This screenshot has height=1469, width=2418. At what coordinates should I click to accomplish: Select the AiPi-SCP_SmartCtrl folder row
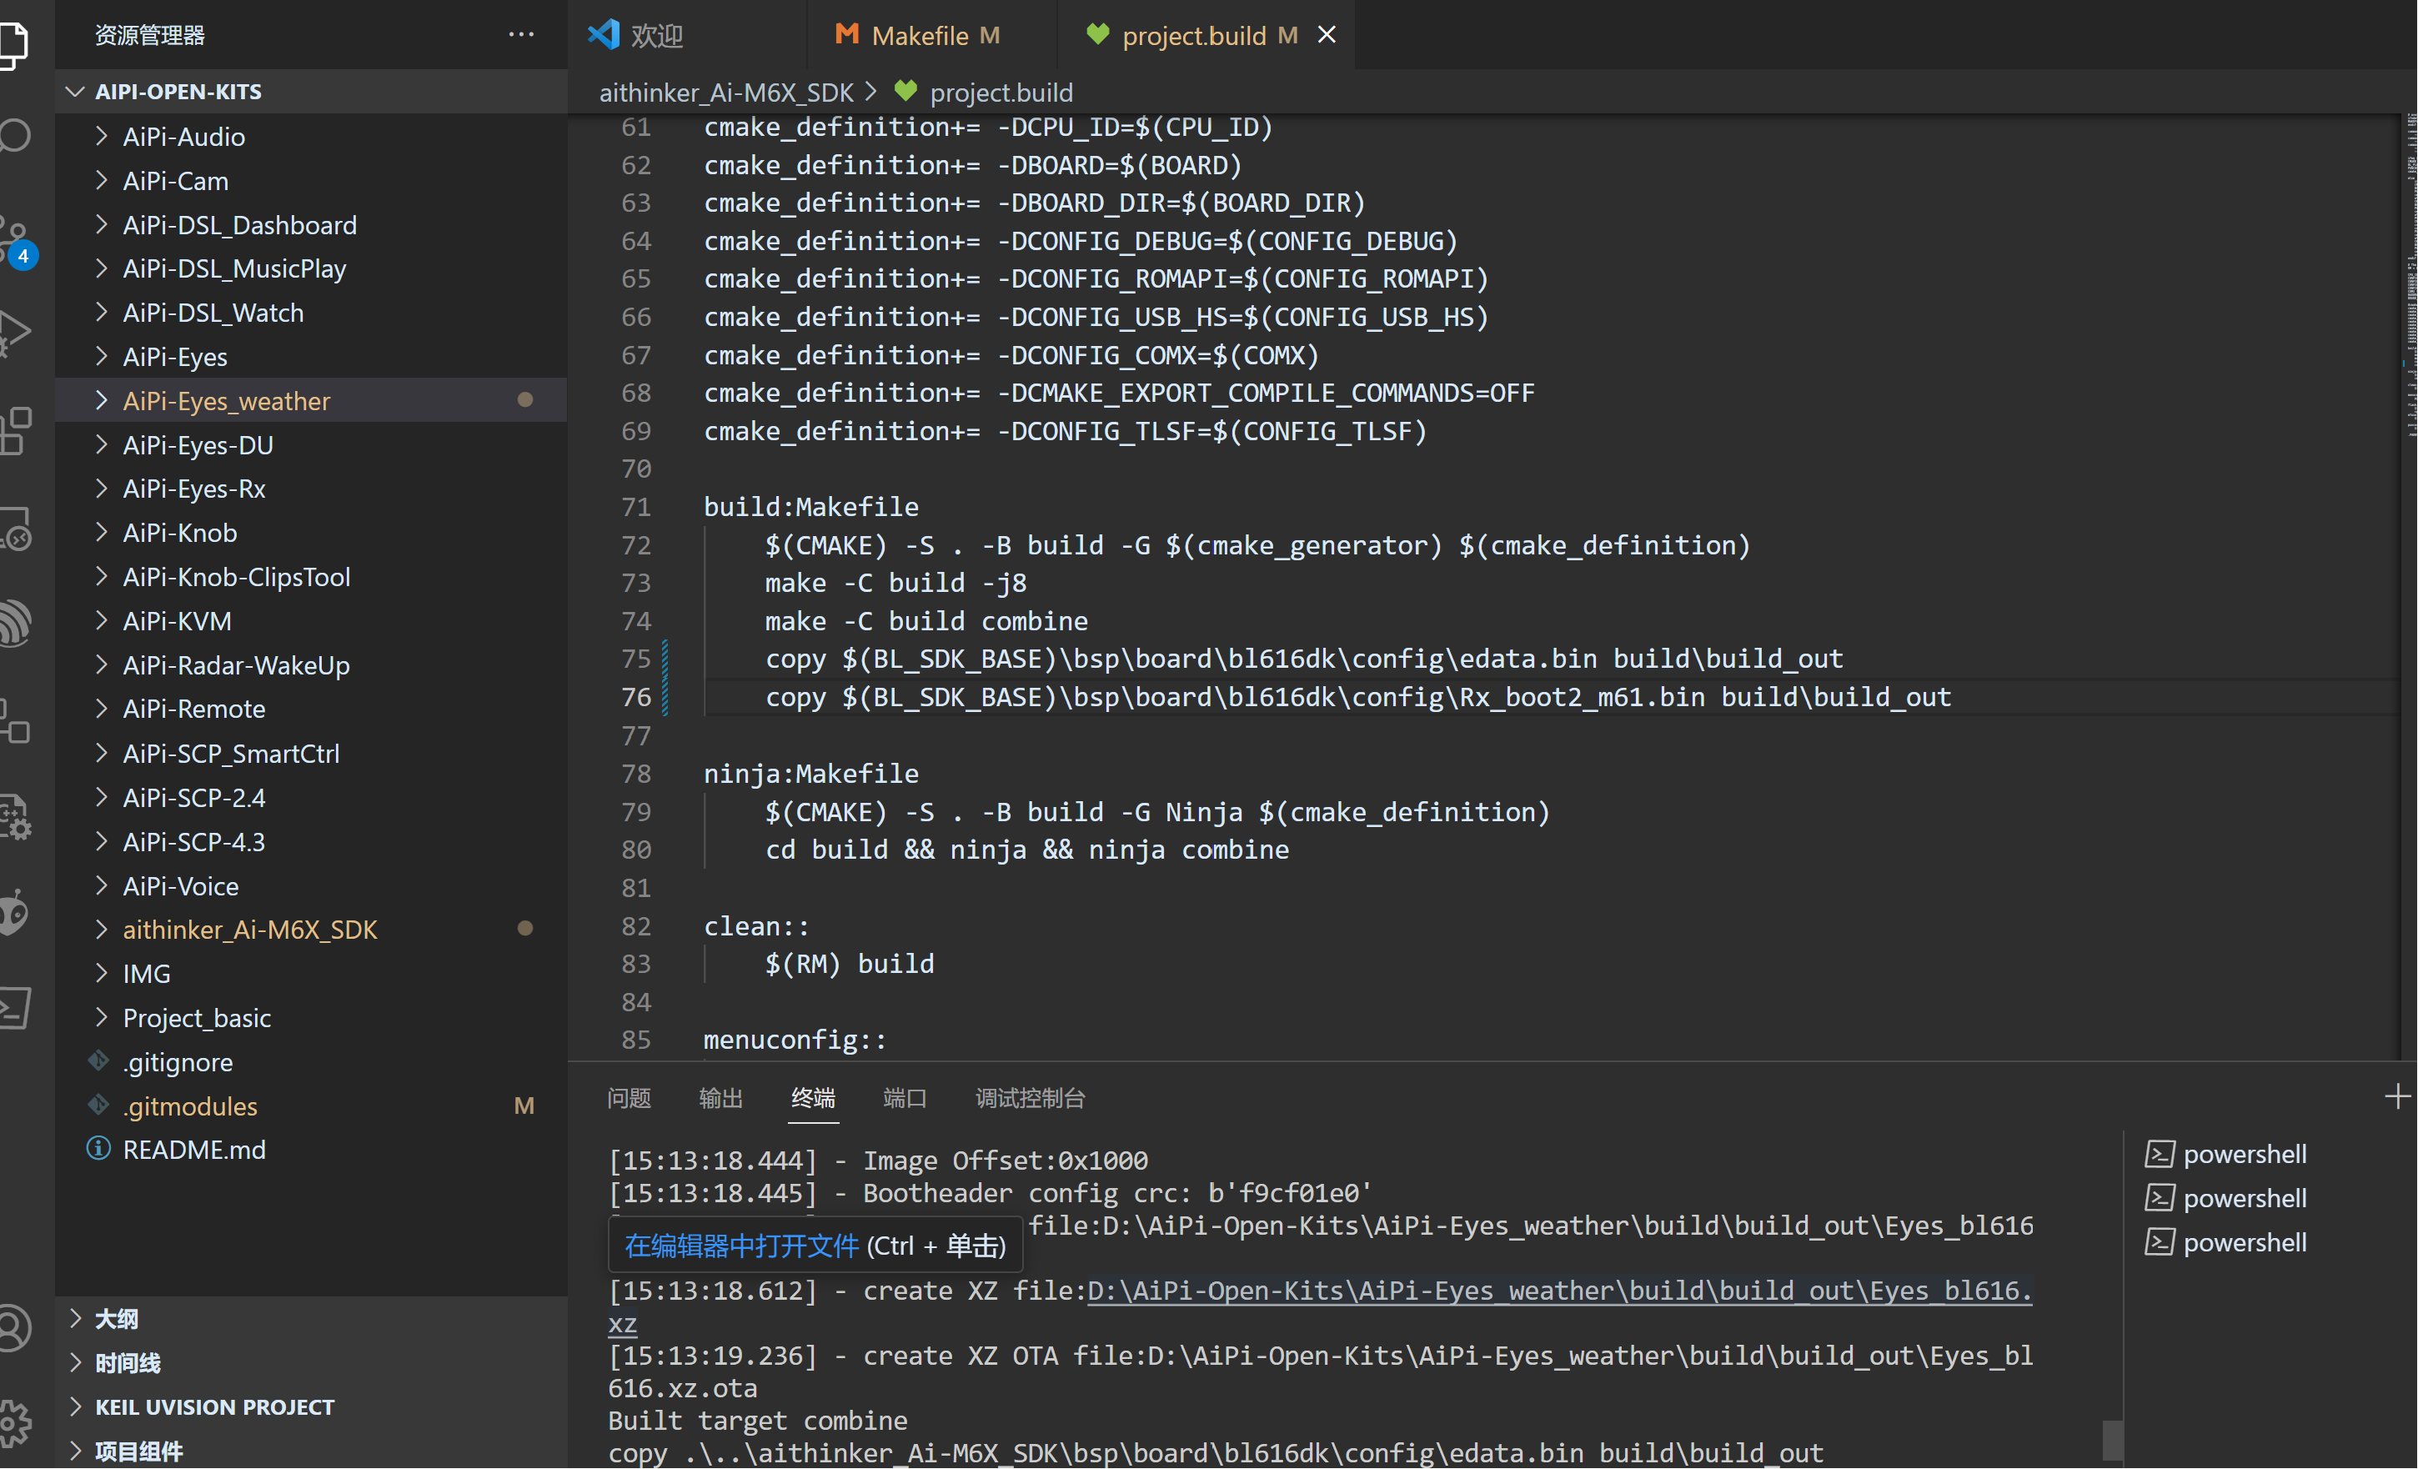click(310, 754)
